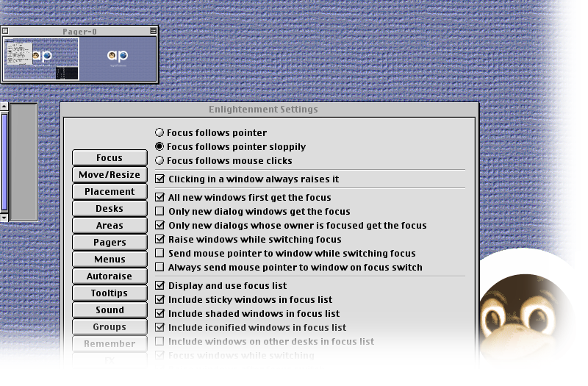Uncheck Include sticky windows in focus list
This screenshot has width=588, height=386.
point(159,299)
